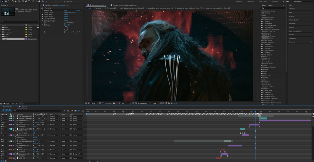Open the Graph Editor in timeline
Screen dimensions: 314x162
point(83,110)
